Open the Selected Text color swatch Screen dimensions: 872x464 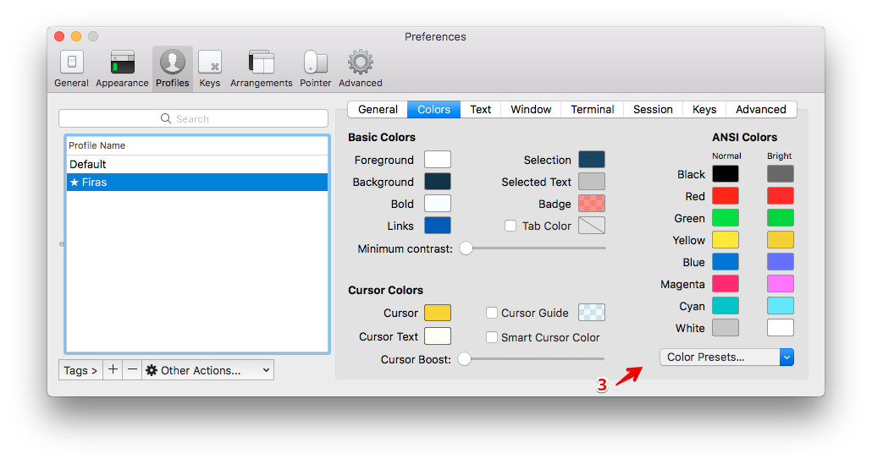592,182
